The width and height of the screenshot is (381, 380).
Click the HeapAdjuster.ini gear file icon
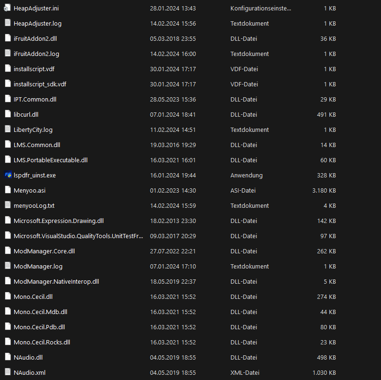click(8, 8)
